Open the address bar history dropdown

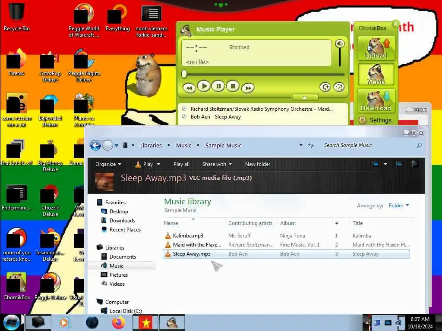pos(301,145)
